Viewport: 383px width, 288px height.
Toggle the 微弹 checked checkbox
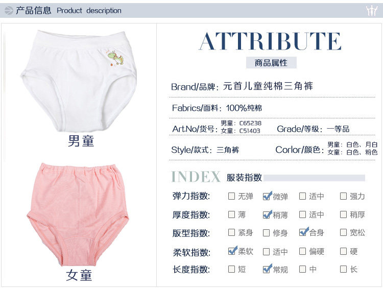(x=267, y=196)
